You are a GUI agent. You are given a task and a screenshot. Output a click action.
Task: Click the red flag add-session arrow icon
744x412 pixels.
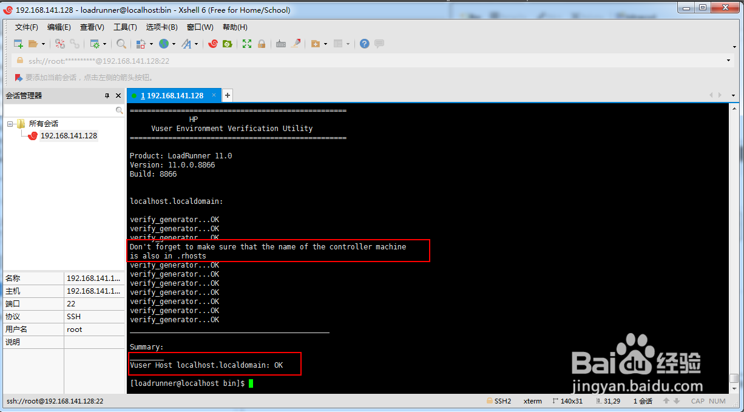[x=18, y=78]
